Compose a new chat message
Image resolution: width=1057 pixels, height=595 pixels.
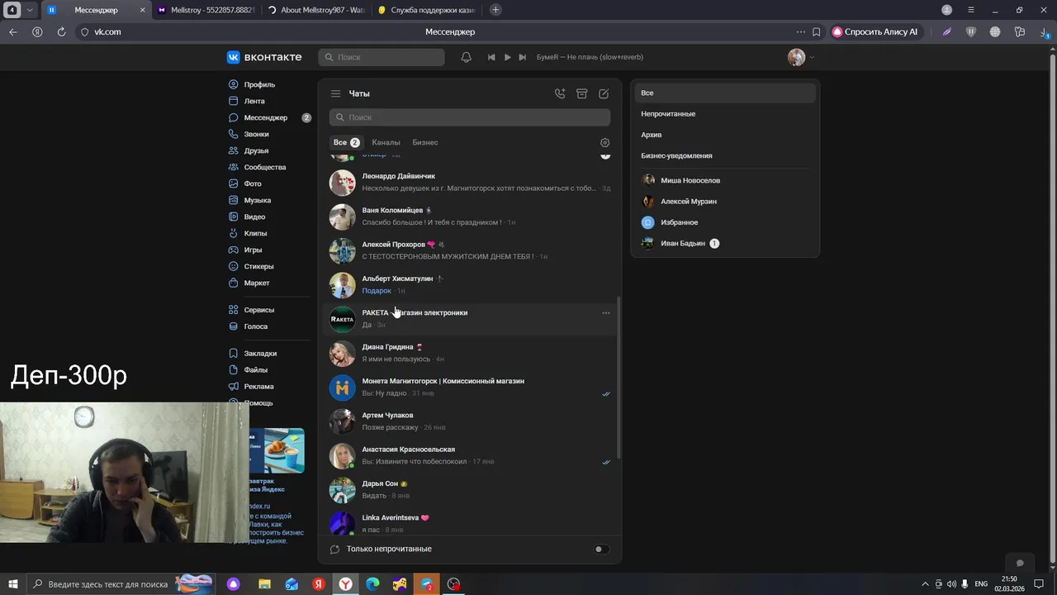[x=604, y=93]
